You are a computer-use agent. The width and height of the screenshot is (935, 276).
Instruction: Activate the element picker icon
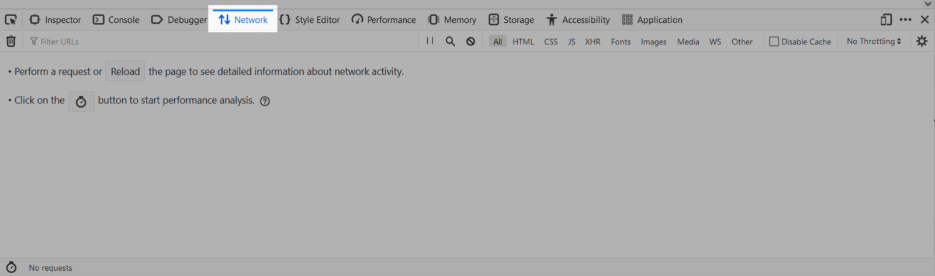[x=11, y=20]
